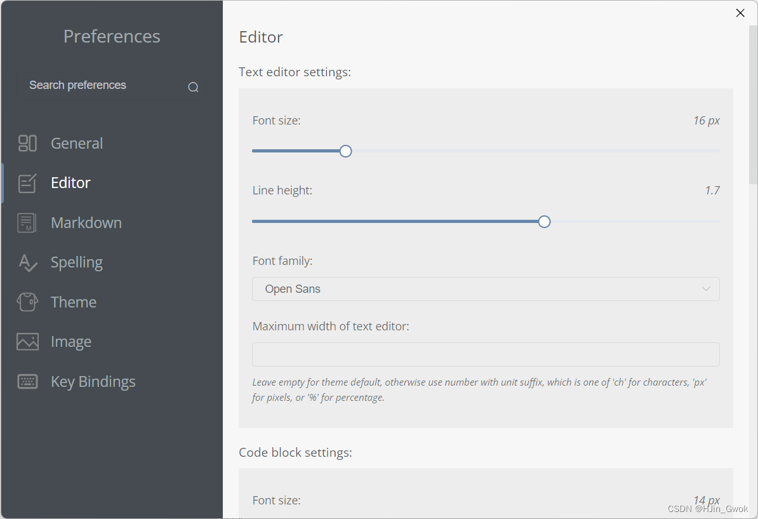Expand Font family list via chevron arrow
Image resolution: width=758 pixels, height=519 pixels.
point(706,289)
